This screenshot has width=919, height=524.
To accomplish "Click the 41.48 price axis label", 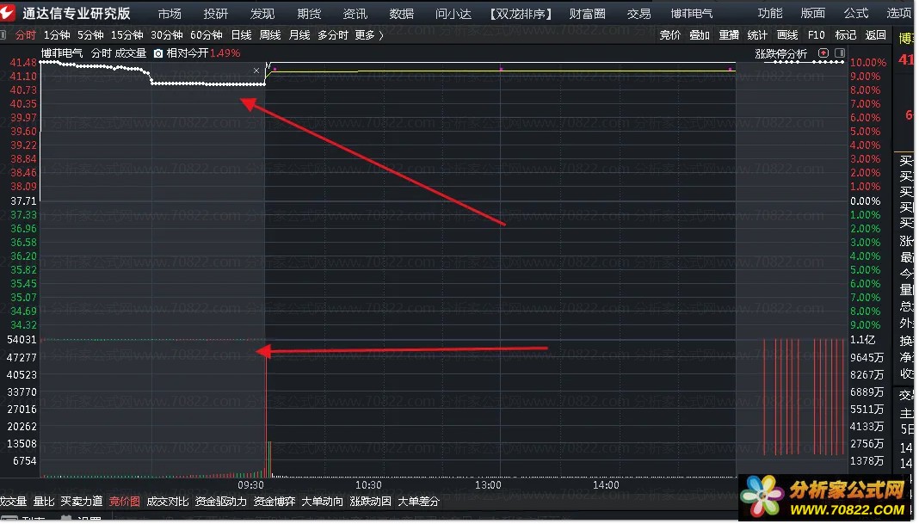I will click(x=23, y=62).
